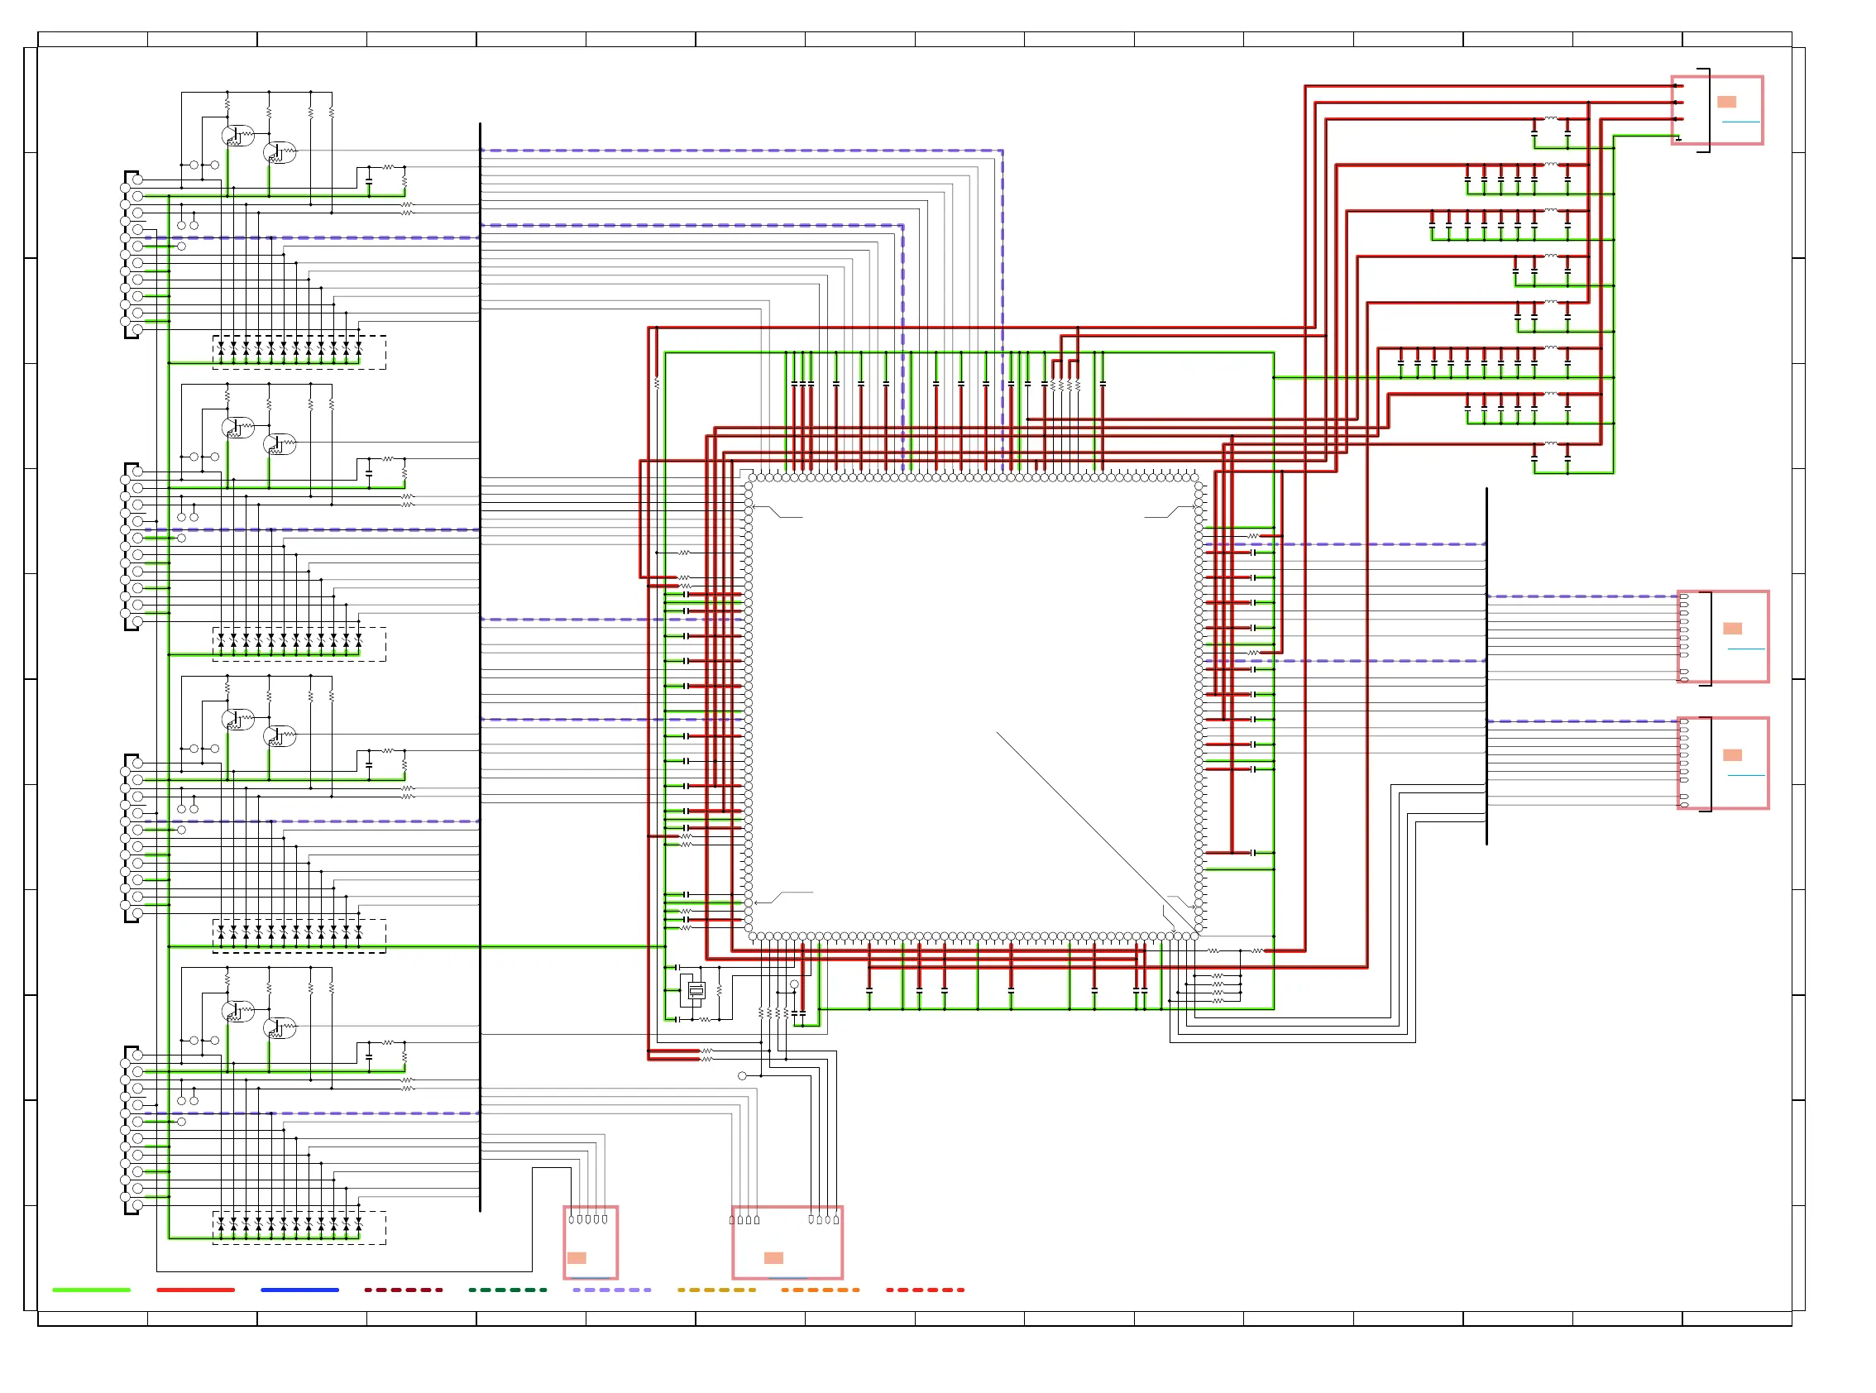Select the bottommost dashed diode array box
Viewport: 1876px width, 1393px height.
(x=299, y=1228)
